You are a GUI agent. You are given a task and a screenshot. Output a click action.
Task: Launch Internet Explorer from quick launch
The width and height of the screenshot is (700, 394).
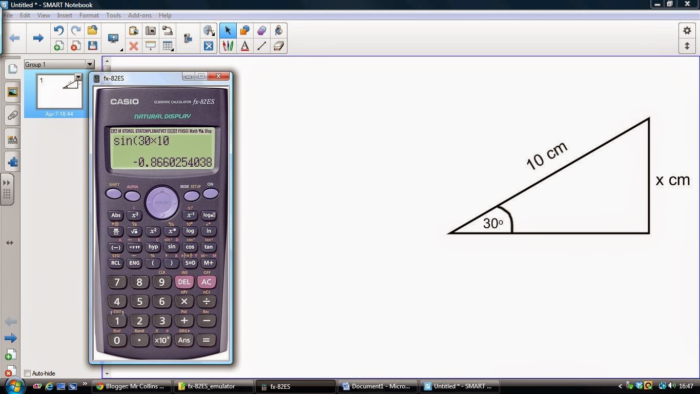pyautogui.click(x=49, y=386)
